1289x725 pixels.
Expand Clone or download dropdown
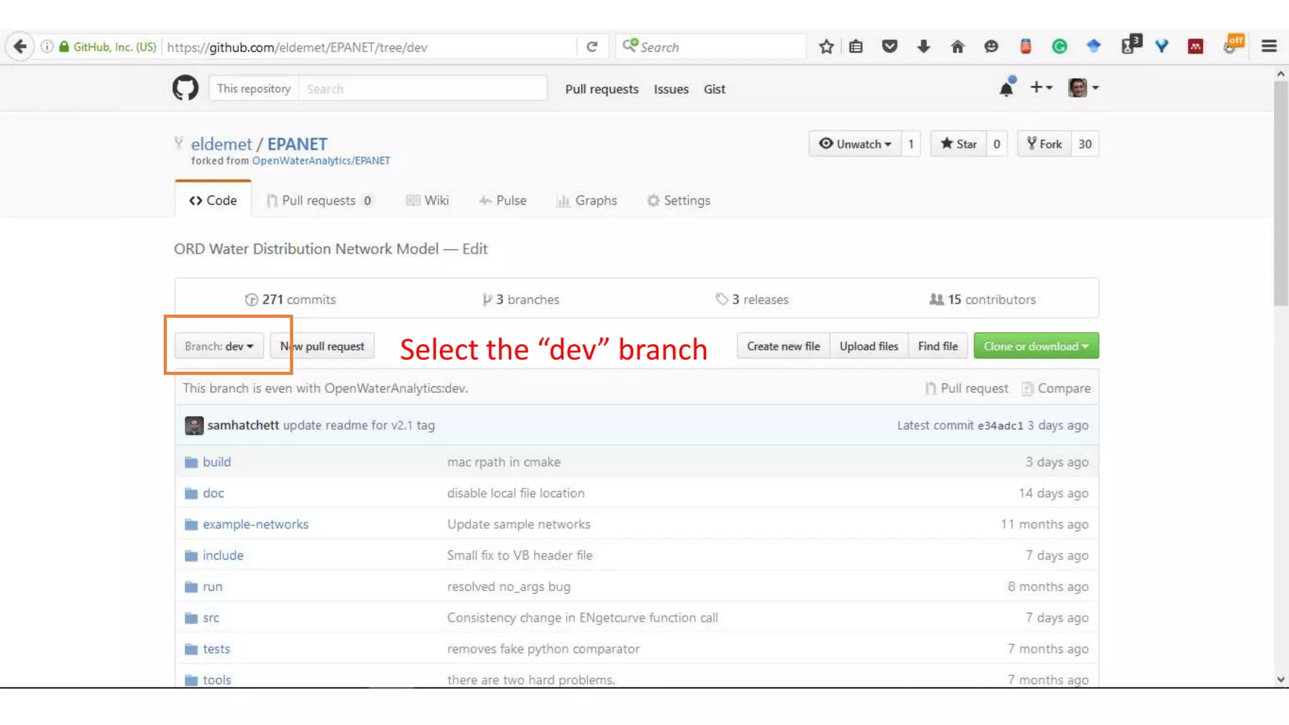coord(1036,346)
